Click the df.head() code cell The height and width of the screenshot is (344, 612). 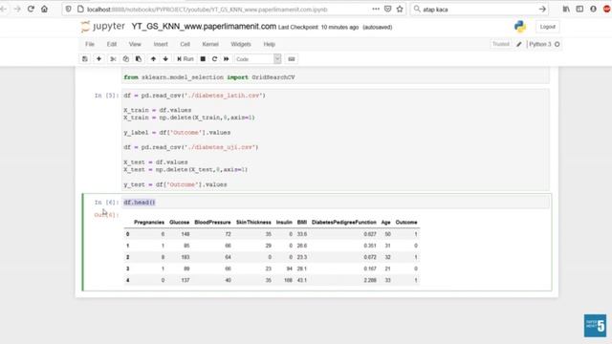pyautogui.click(x=336, y=203)
